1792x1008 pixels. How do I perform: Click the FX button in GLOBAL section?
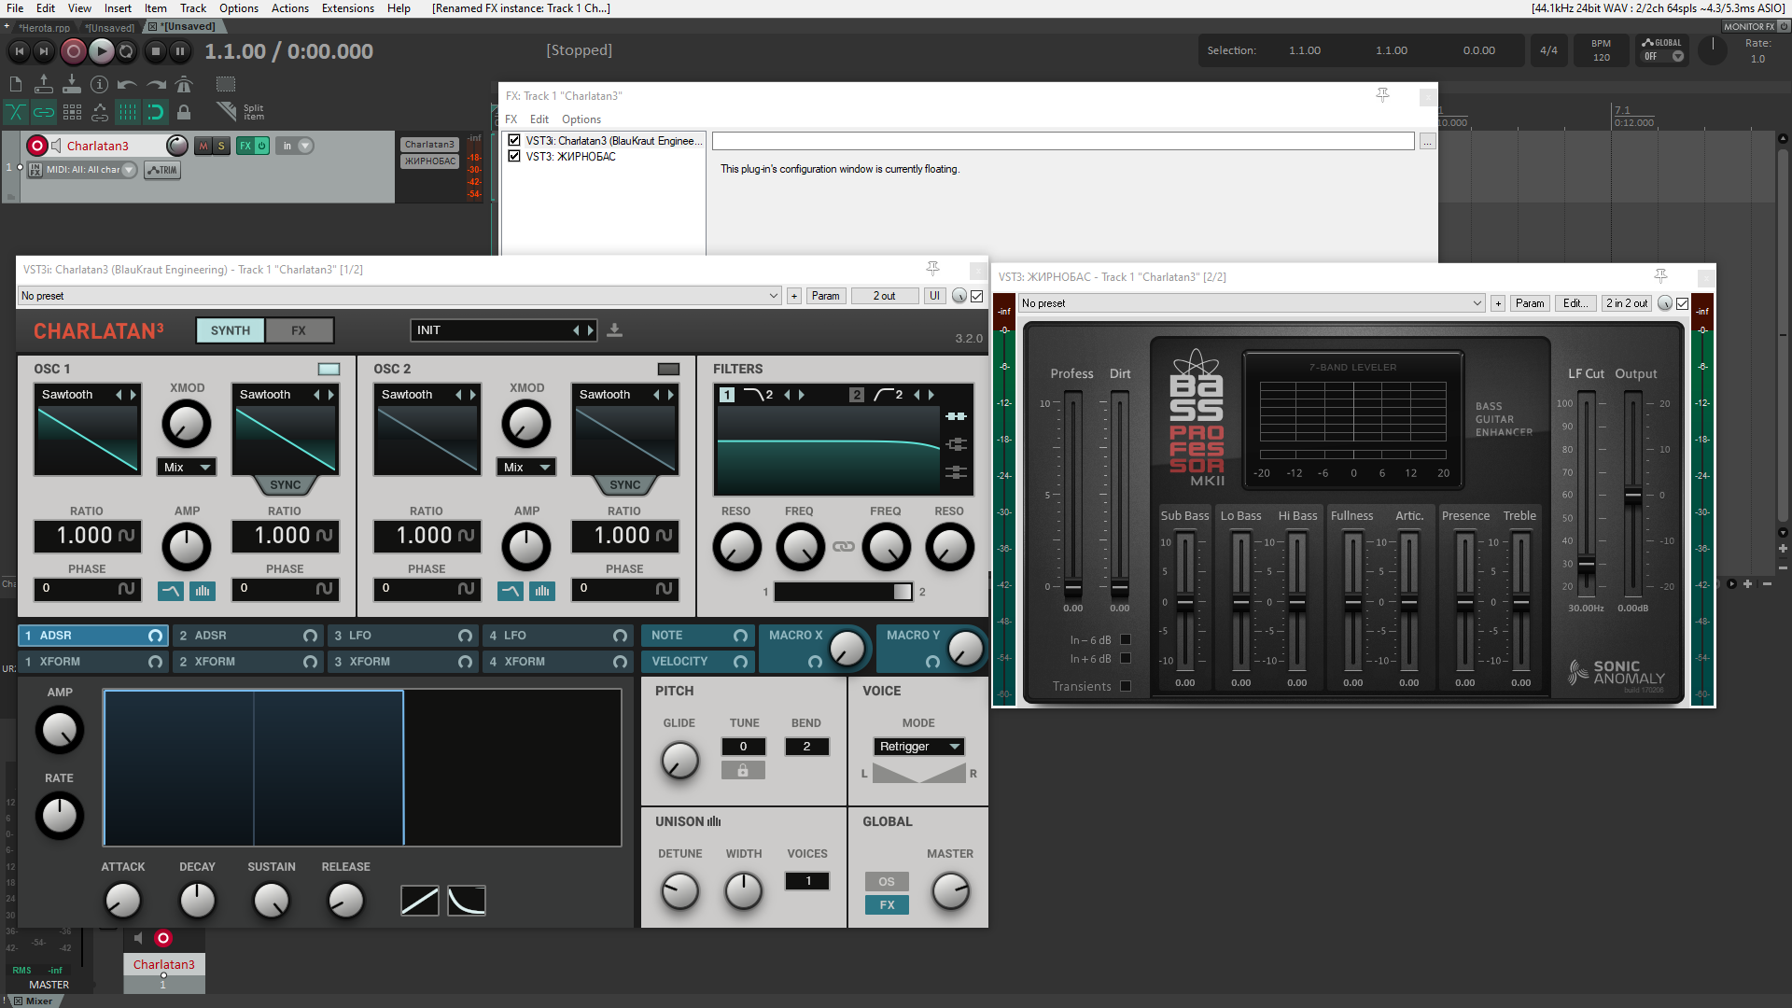[x=887, y=905]
